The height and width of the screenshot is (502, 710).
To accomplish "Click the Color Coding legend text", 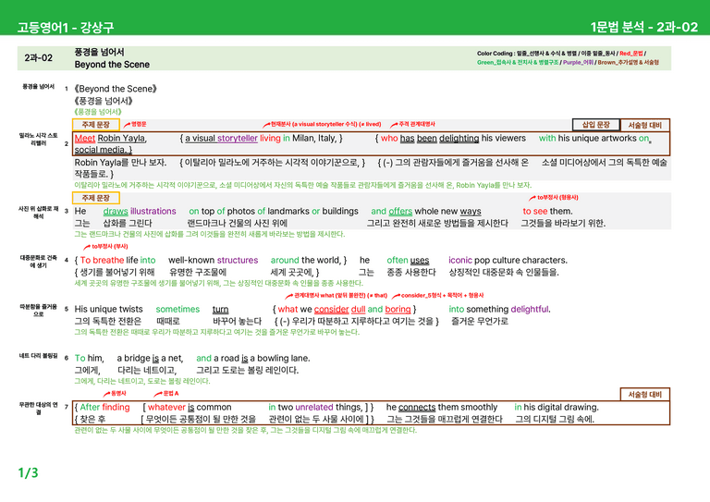I will (x=568, y=58).
